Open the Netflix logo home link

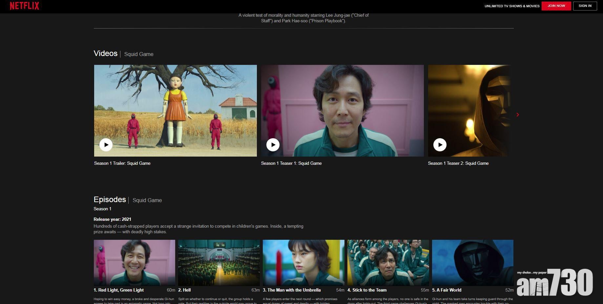(x=24, y=6)
